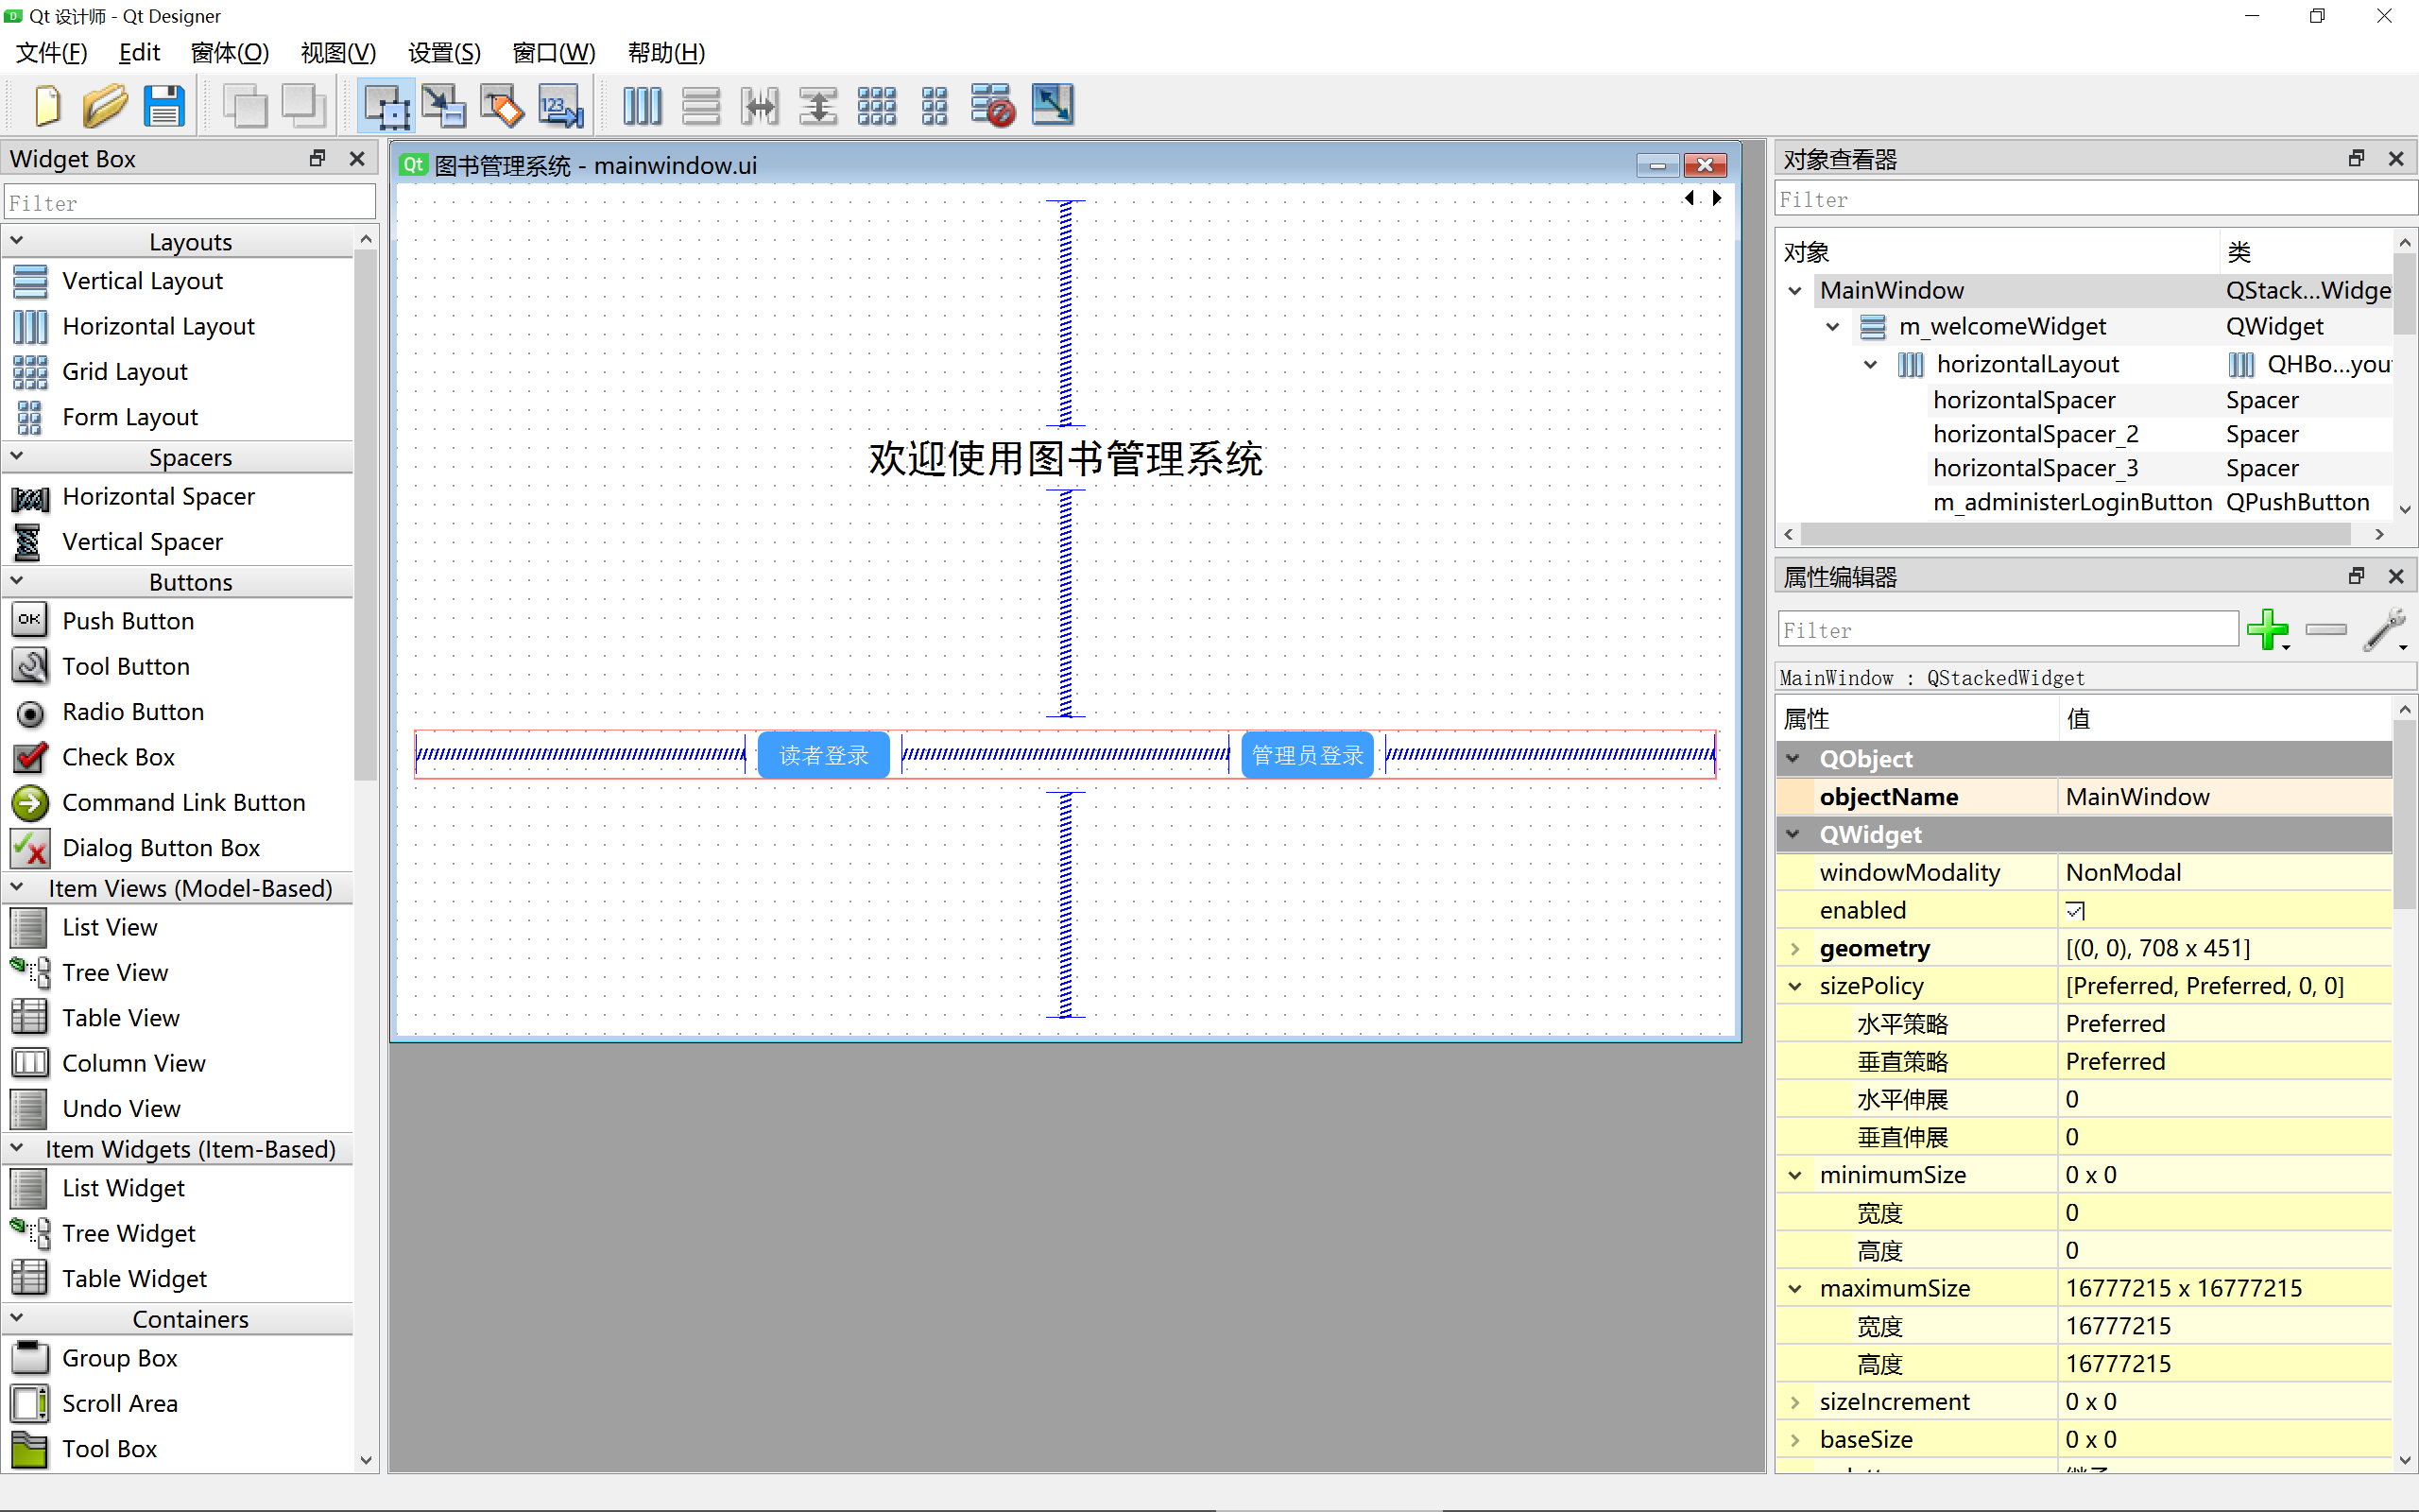Image resolution: width=2419 pixels, height=1512 pixels.
Task: Click the Widget Box filter field
Action: pos(190,203)
